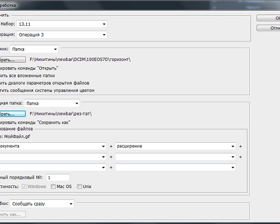Click the disabled Сохранить как button

(12, 214)
